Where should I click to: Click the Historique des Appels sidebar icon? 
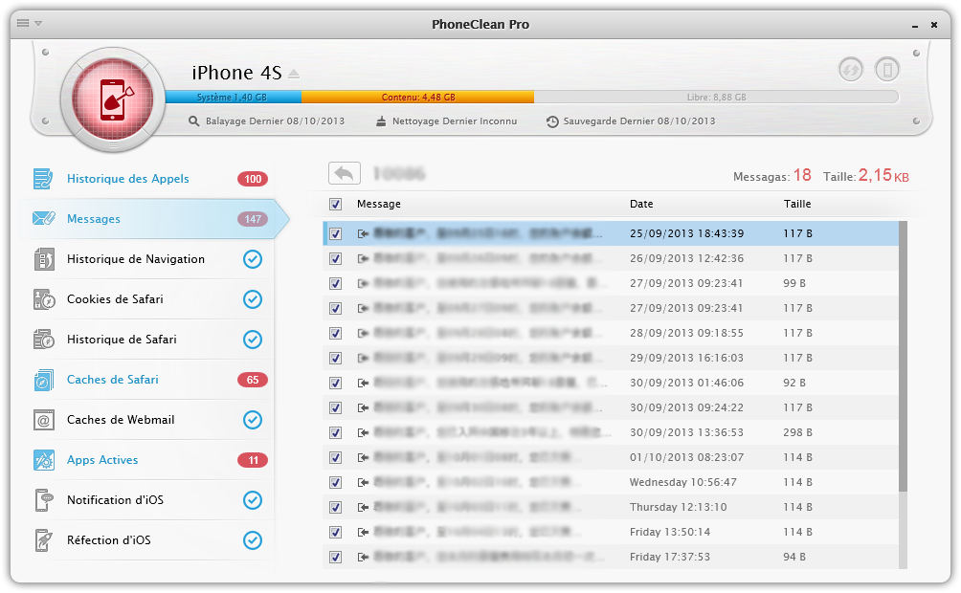click(x=43, y=179)
